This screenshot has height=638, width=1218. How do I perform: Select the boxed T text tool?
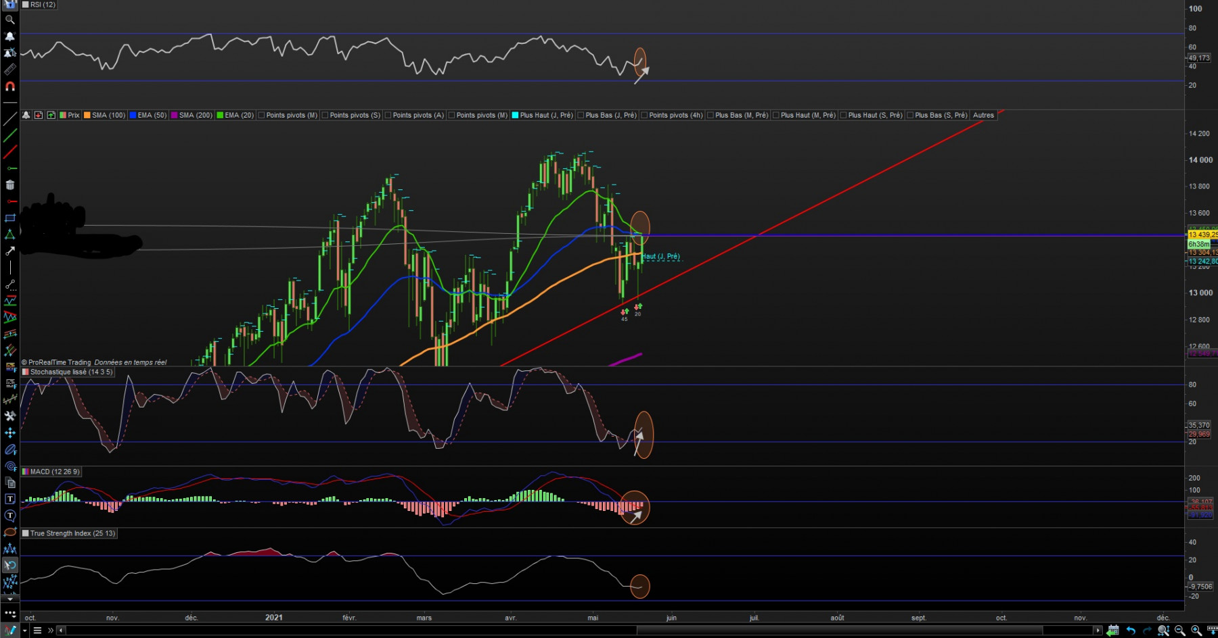click(x=9, y=499)
